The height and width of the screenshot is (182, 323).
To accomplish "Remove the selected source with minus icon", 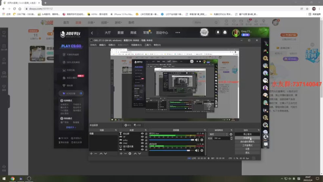I will coord(125,154).
